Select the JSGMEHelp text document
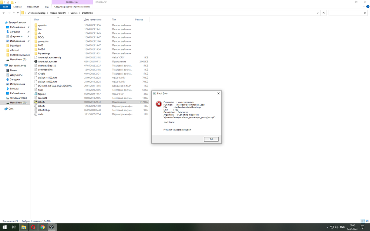Viewport: 370px width, 231px height. tap(44, 110)
